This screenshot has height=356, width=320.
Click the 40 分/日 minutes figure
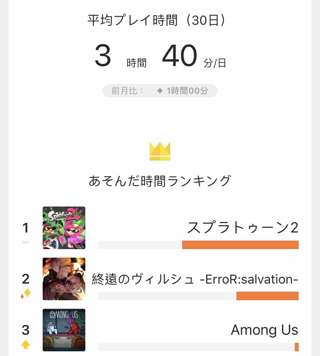194,56
